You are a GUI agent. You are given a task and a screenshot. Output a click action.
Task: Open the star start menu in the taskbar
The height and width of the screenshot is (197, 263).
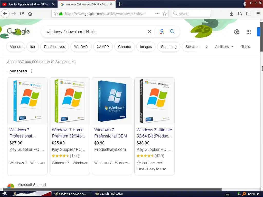pyautogui.click(x=4, y=193)
